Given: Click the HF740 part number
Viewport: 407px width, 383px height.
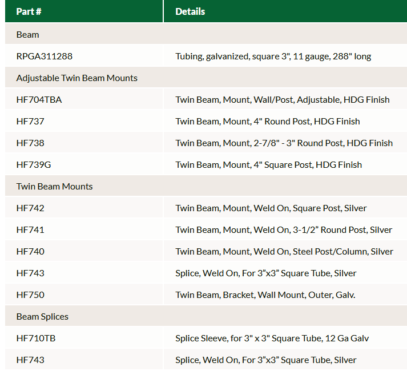Looking at the screenshot, I should [30, 251].
